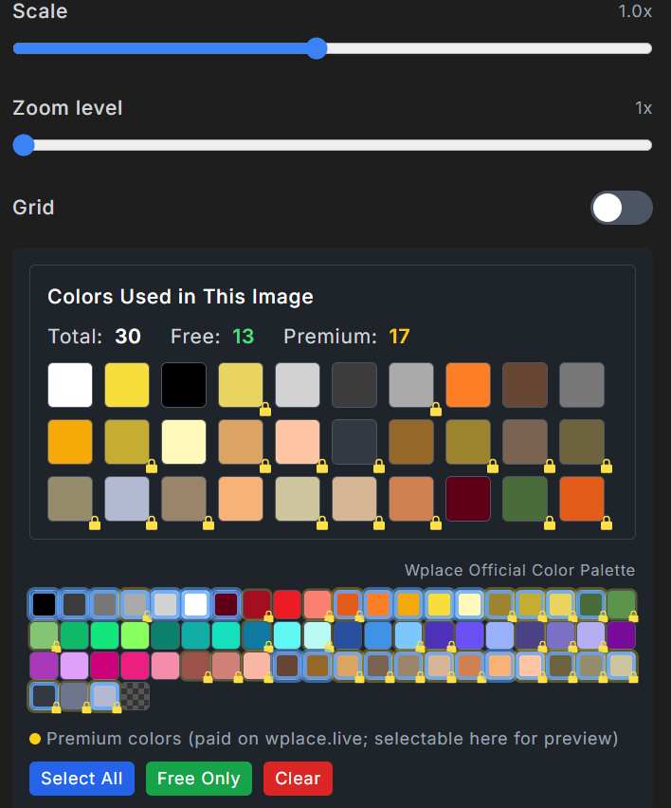
Task: Choose the transparent checkered swatch in the palette
Action: (136, 696)
